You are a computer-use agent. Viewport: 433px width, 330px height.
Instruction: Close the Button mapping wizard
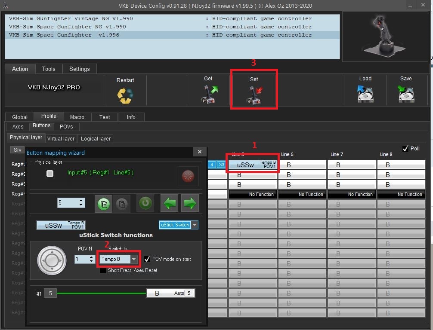click(x=200, y=152)
